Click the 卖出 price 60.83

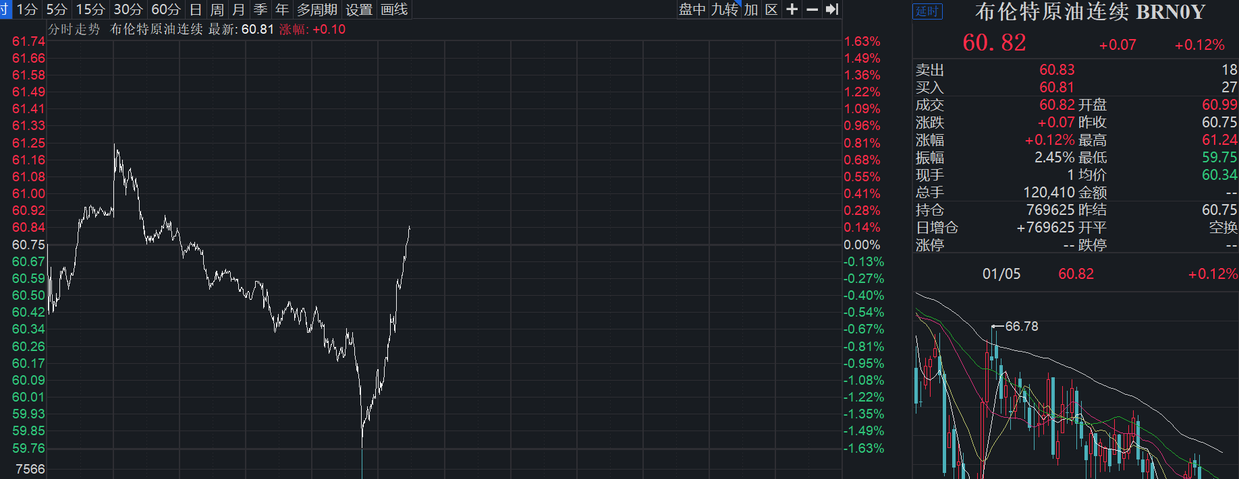pyautogui.click(x=1057, y=70)
